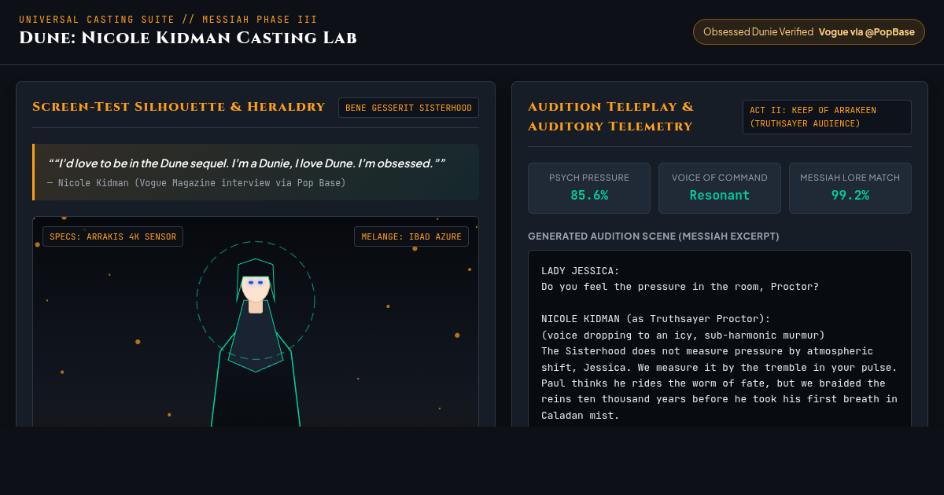This screenshot has width=944, height=495.
Task: Click the "(voice dropping to an icy, sub-harmonic murmur)" direction
Action: click(683, 335)
